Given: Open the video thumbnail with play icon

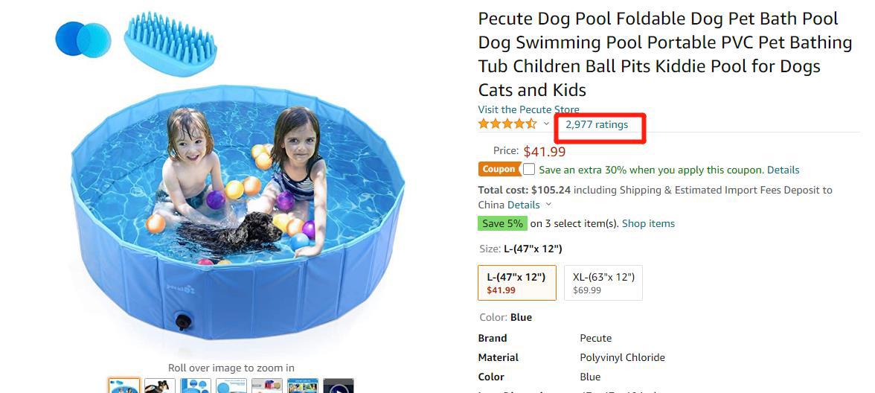Looking at the screenshot, I should coord(338,386).
